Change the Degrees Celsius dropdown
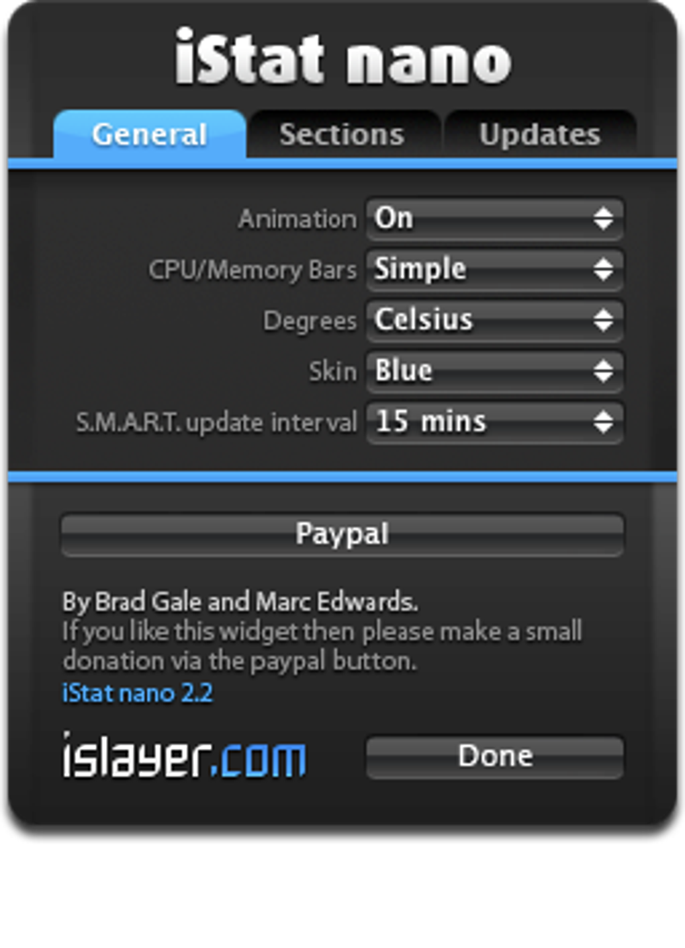 (495, 320)
